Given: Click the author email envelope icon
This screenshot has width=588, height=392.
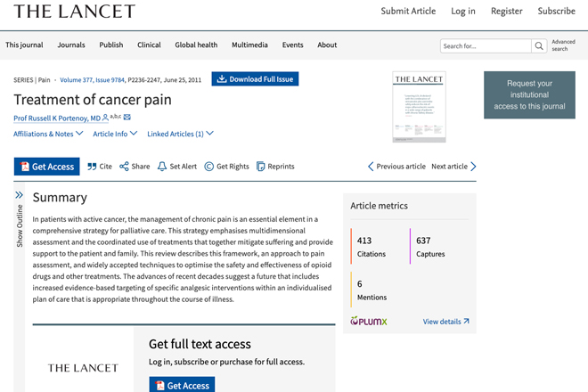Looking at the screenshot, I should point(127,118).
